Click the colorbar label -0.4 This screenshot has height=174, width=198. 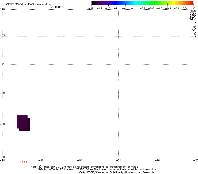(x=168, y=9)
